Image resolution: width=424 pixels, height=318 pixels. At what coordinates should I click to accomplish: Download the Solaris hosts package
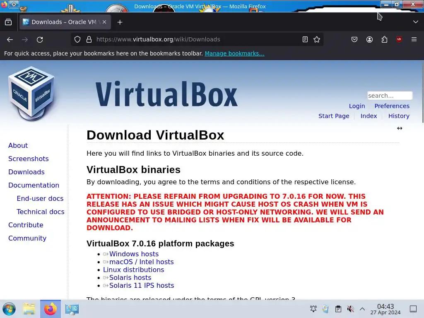click(130, 277)
